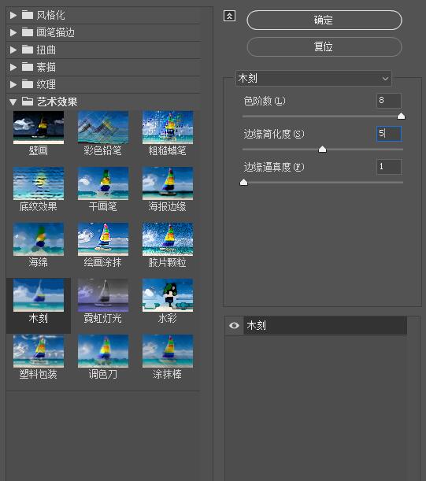
Task: Click the 边缘逼真度 value field
Action: (389, 167)
